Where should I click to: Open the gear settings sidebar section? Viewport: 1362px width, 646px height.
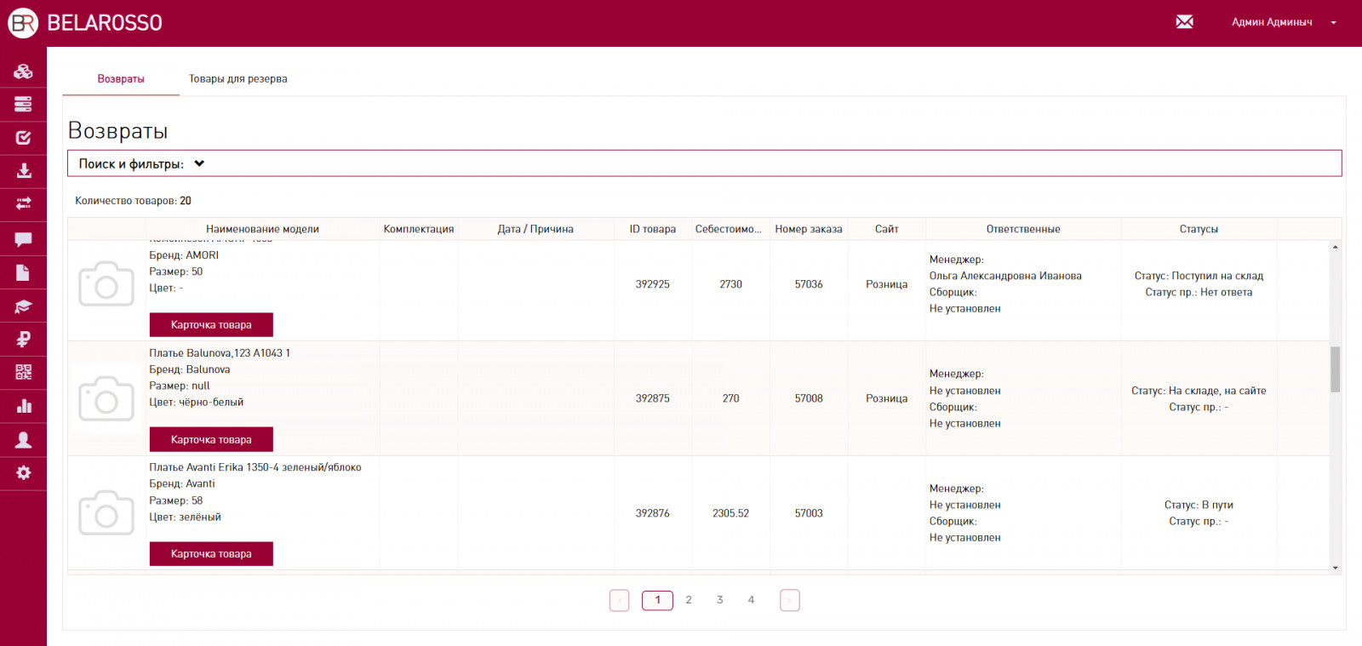(23, 472)
